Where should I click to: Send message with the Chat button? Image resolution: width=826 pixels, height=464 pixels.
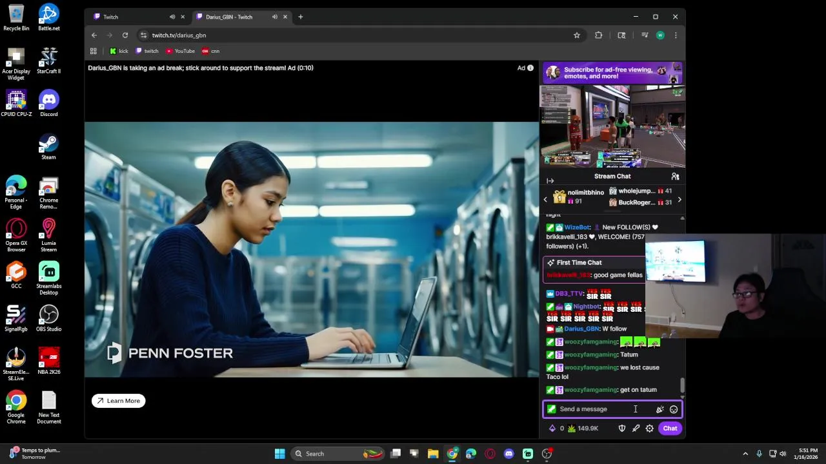[x=670, y=429]
